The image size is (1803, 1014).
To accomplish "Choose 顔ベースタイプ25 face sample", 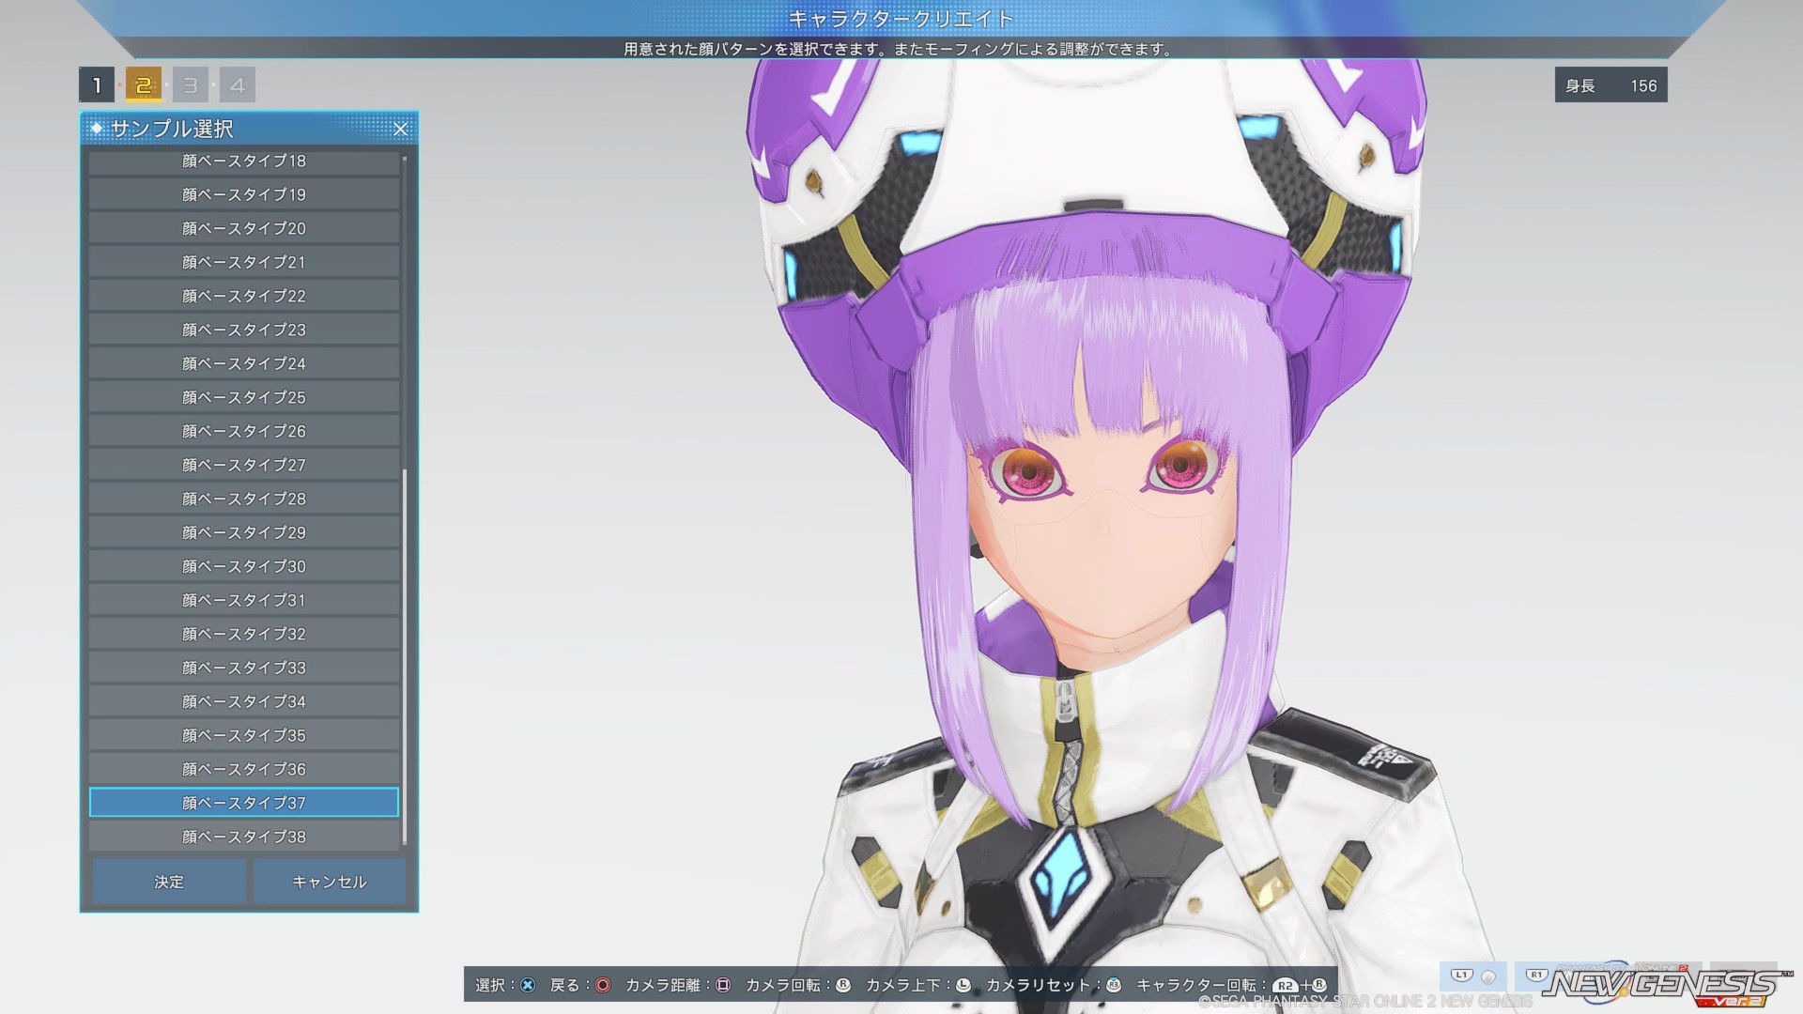I will click(244, 397).
